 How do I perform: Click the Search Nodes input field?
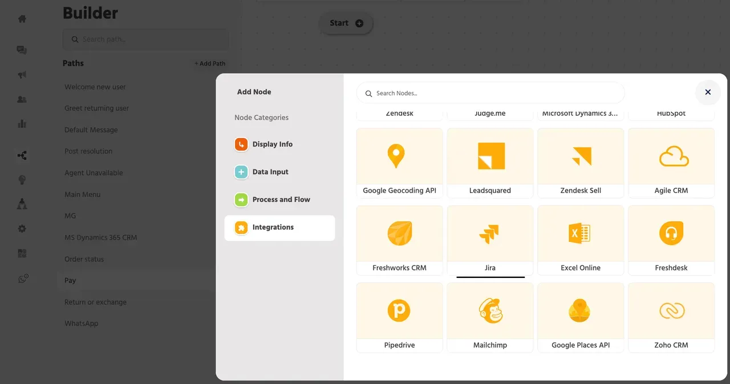point(490,93)
